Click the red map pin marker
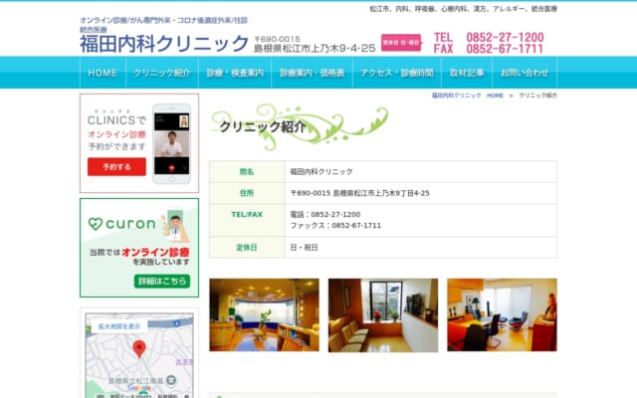Image resolution: width=637 pixels, height=398 pixels. click(x=139, y=348)
